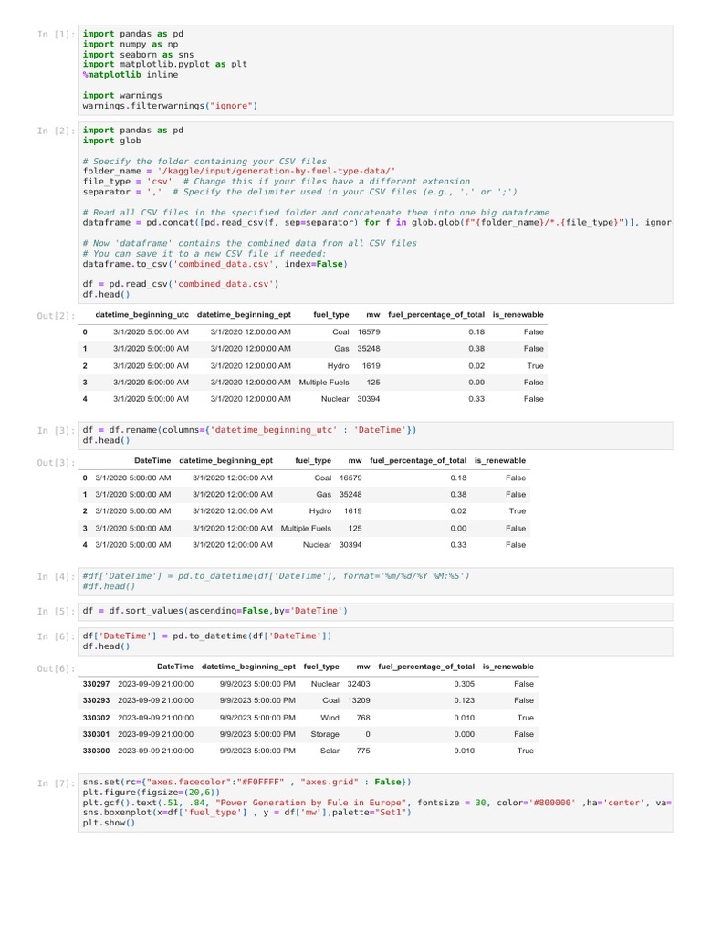This screenshot has width=701, height=935.
Task: Click 'fuel_type' header in Out[3] table
Action: pyautogui.click(x=313, y=461)
